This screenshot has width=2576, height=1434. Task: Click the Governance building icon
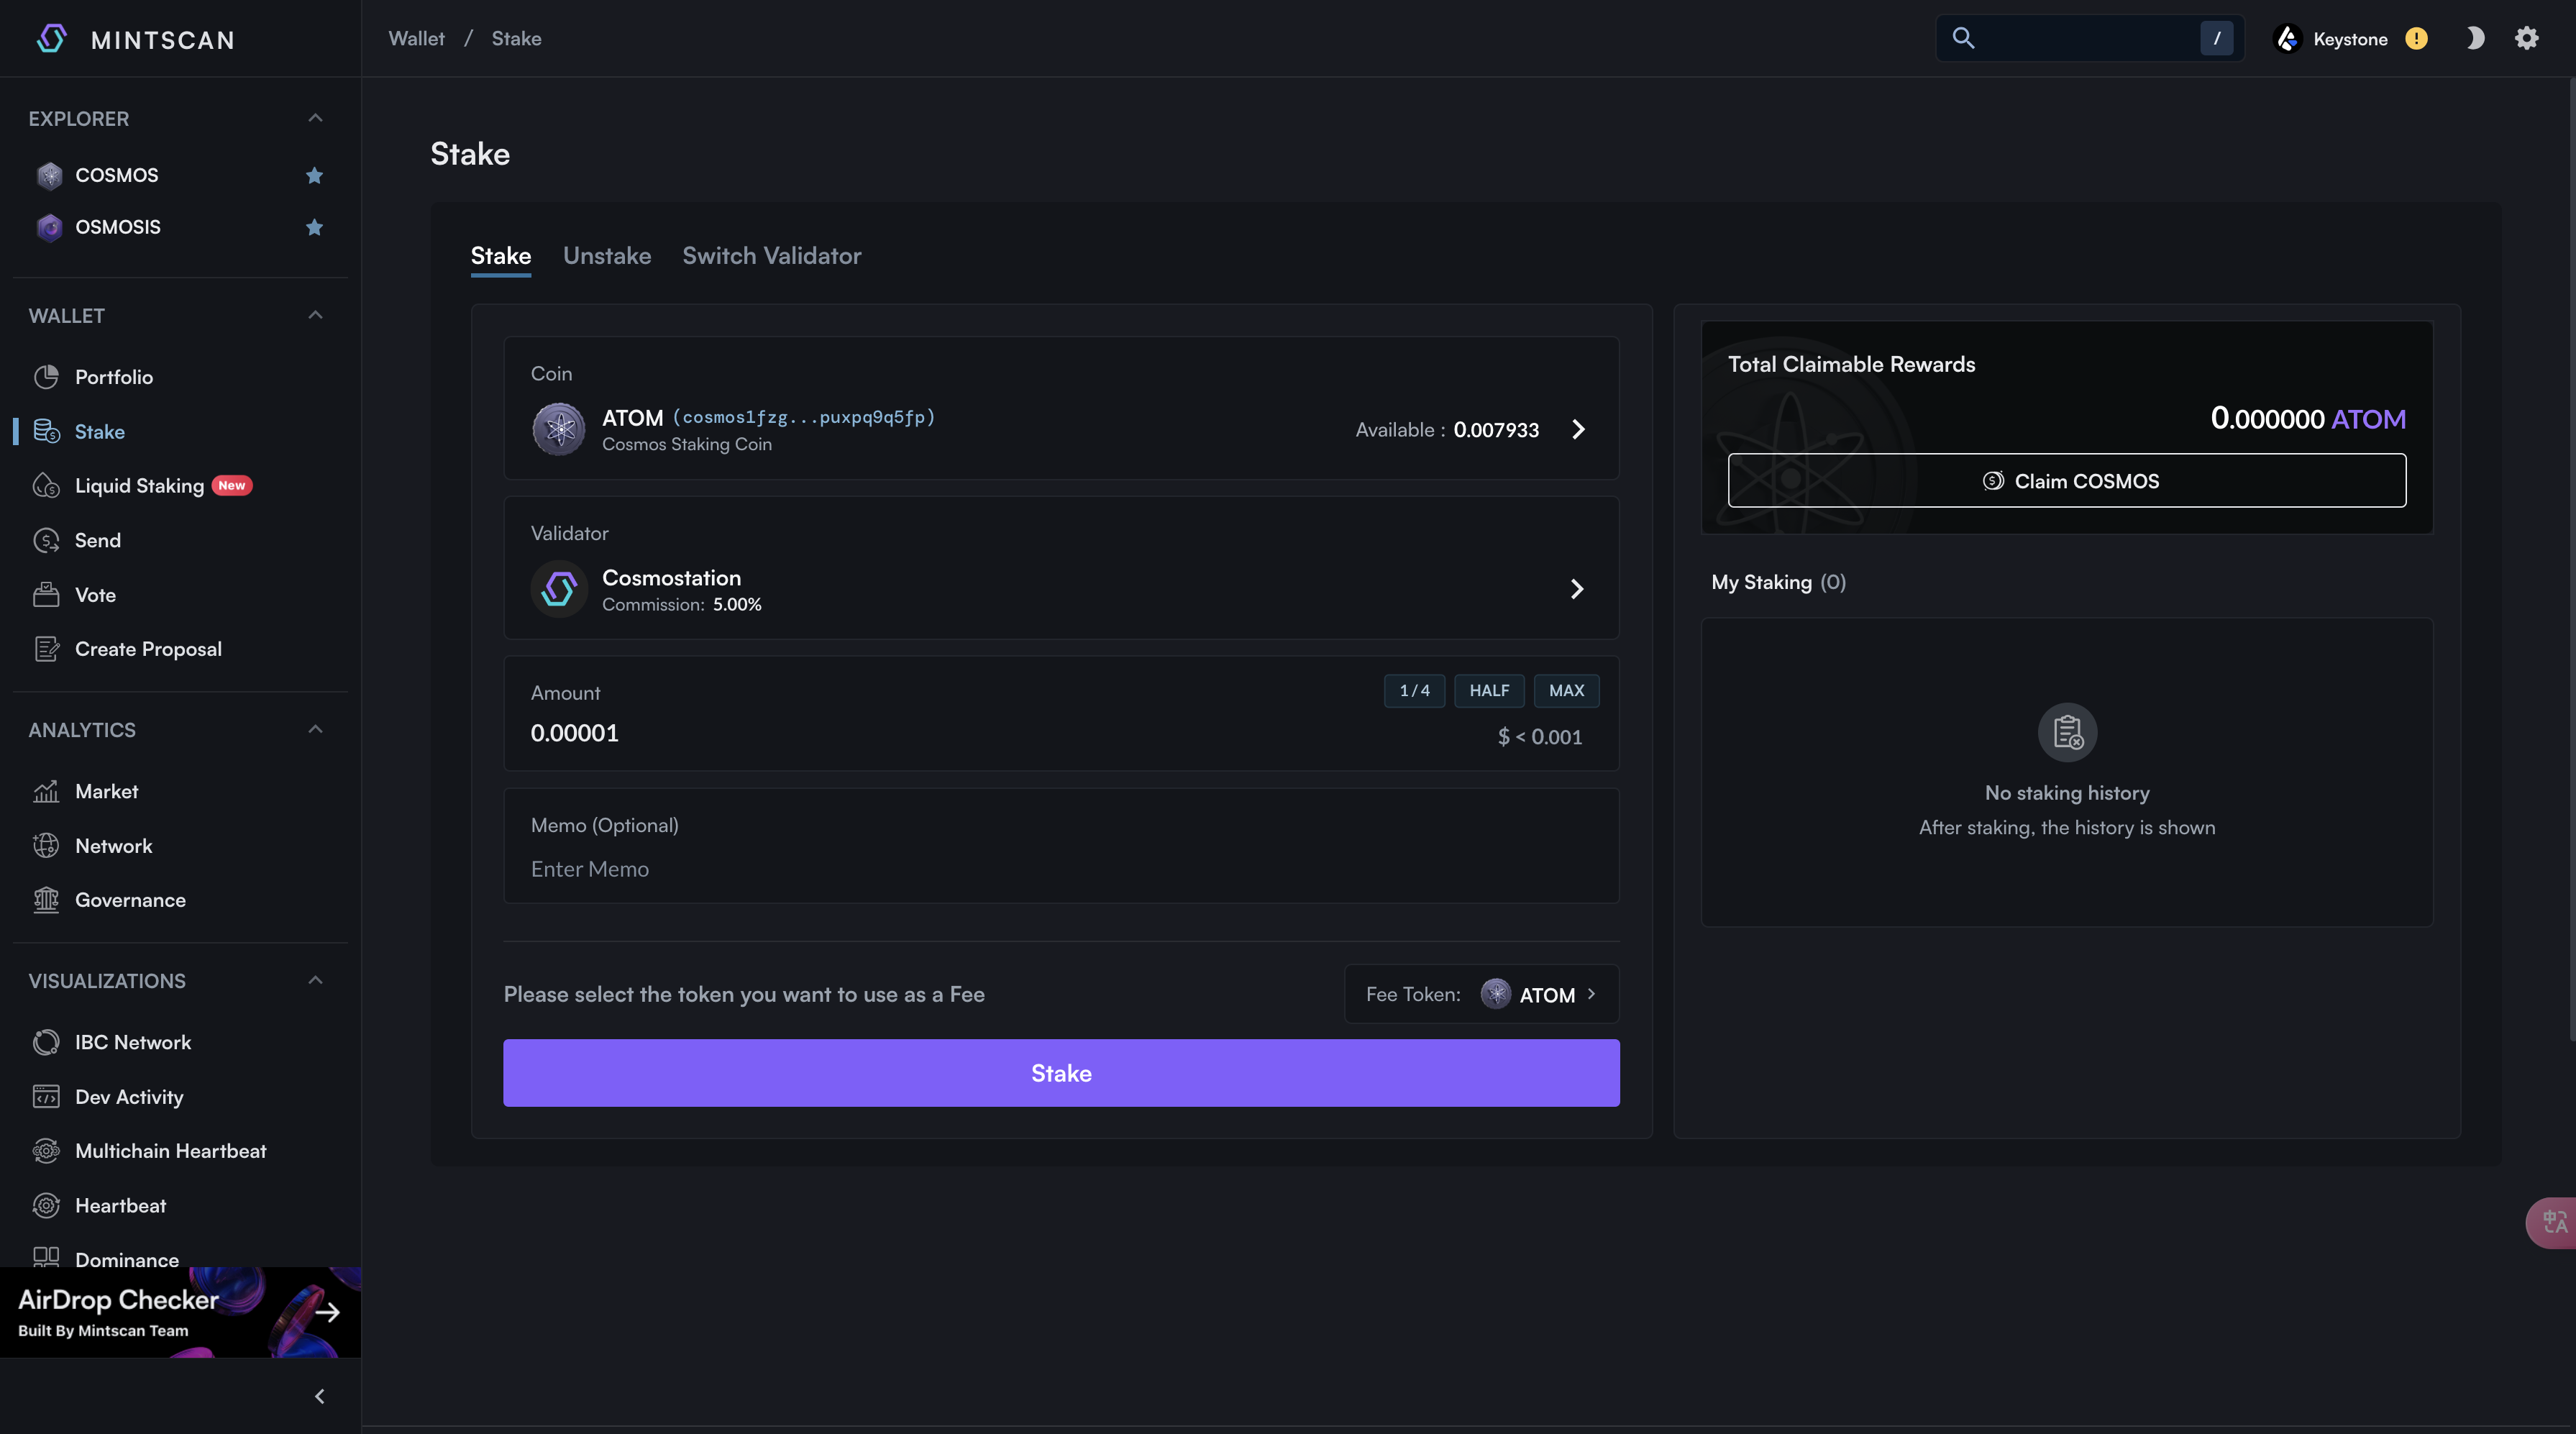tap(46, 900)
